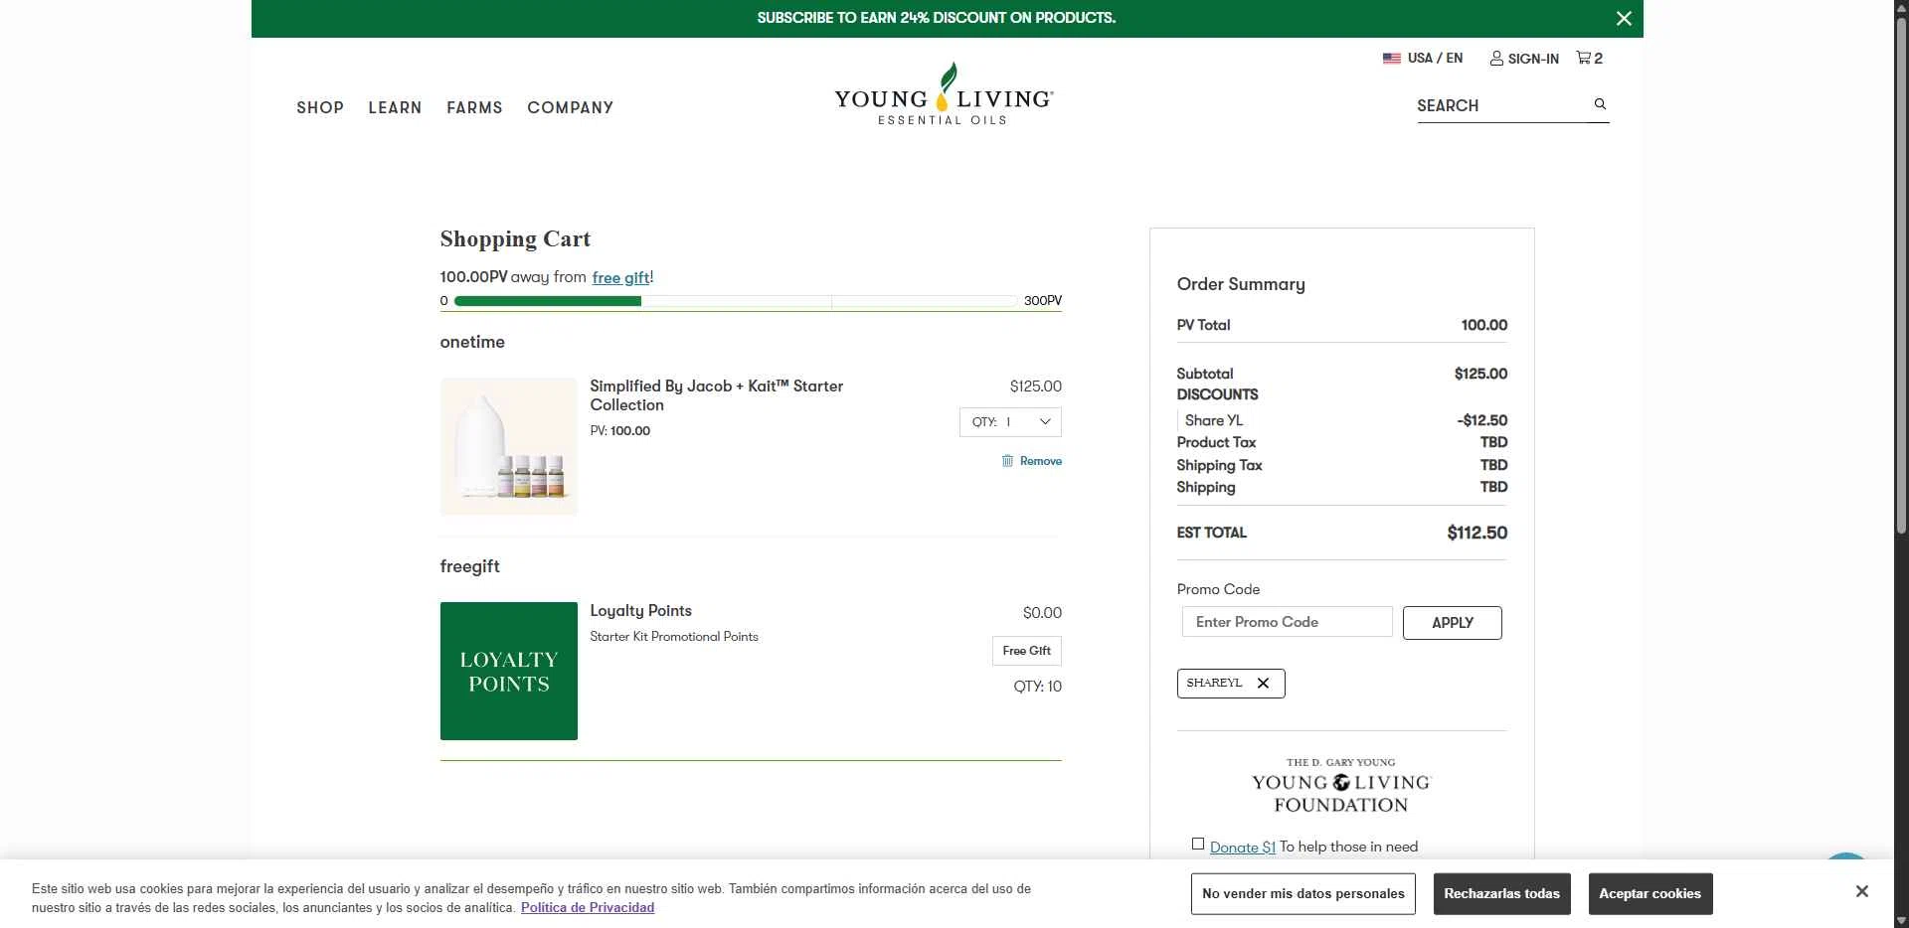
Task: Open the Política de Privacidad link
Action: [x=588, y=907]
